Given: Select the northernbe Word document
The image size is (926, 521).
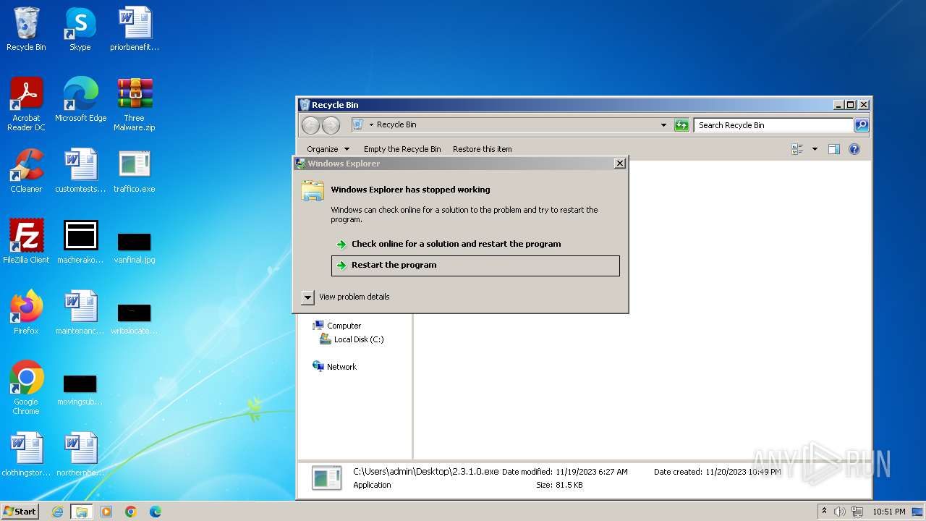Looking at the screenshot, I should pos(80,454).
